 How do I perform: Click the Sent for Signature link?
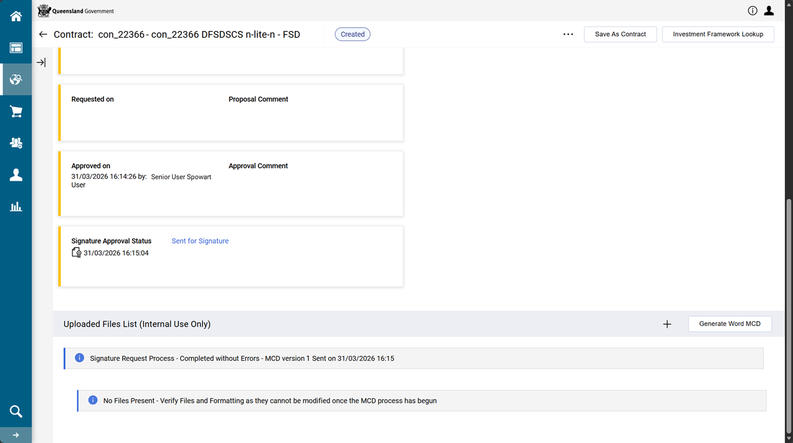tap(200, 241)
